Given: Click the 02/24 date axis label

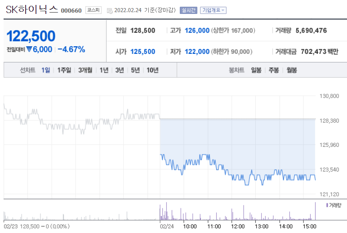Looking at the screenshot, I should (x=167, y=226).
